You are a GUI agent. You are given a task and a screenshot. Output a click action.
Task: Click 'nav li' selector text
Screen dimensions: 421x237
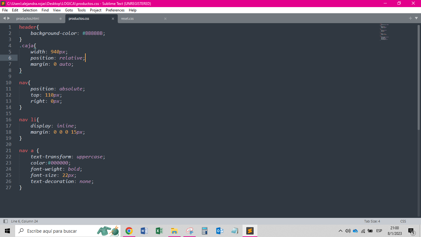point(28,120)
